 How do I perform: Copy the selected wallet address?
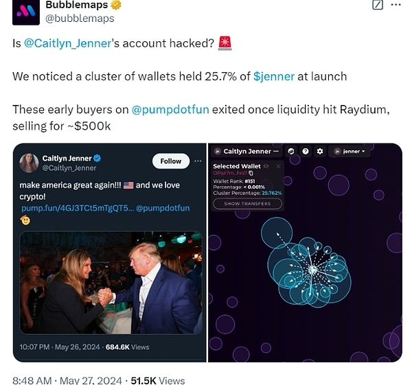point(252,173)
